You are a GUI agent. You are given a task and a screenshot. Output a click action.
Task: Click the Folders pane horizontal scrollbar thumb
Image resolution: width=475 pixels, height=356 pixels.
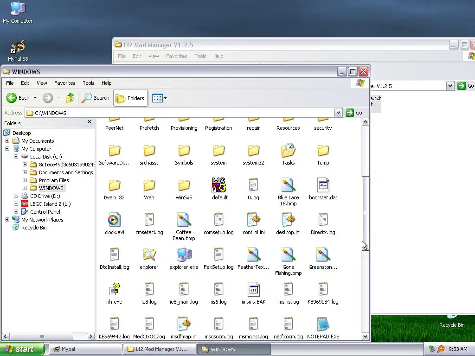[42, 337]
